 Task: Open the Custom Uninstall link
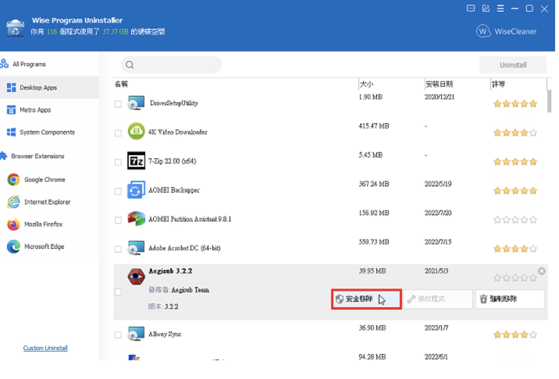click(45, 348)
